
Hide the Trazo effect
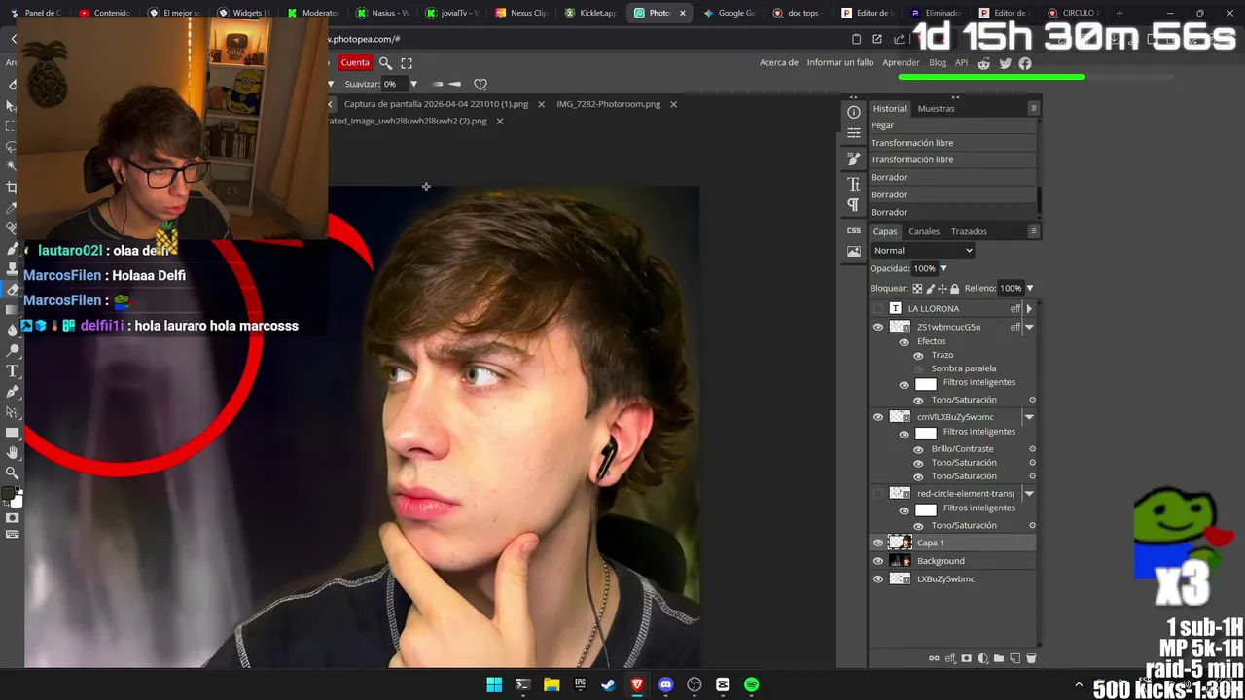coord(918,355)
